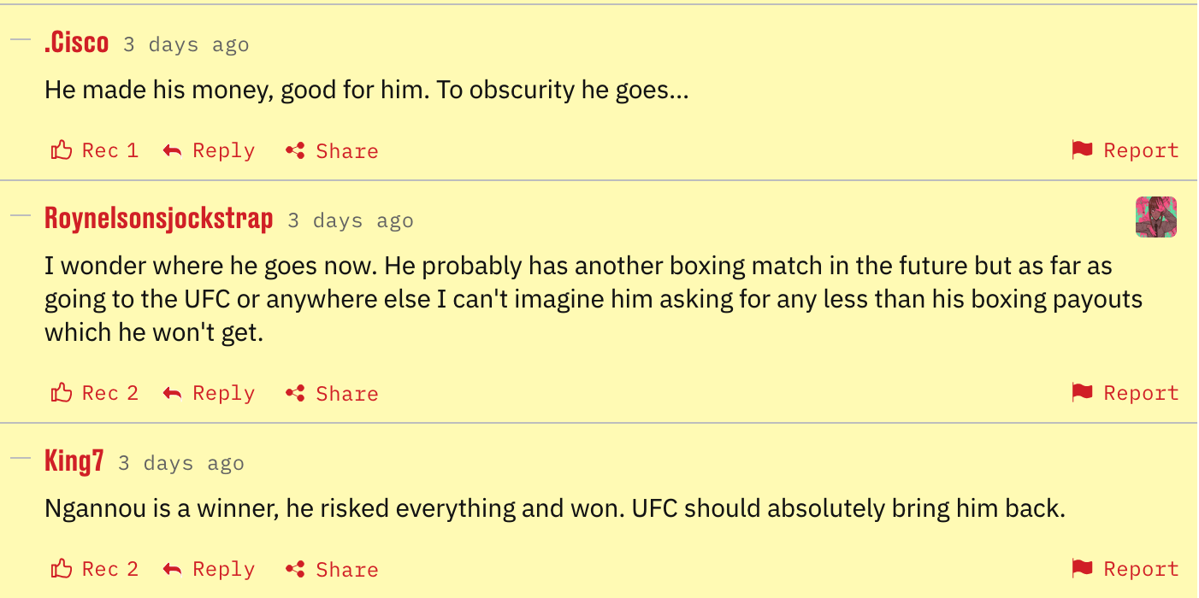Click the flag icon on Roynelsonsjockstrap's comment
1199x598 pixels.
pos(1082,394)
